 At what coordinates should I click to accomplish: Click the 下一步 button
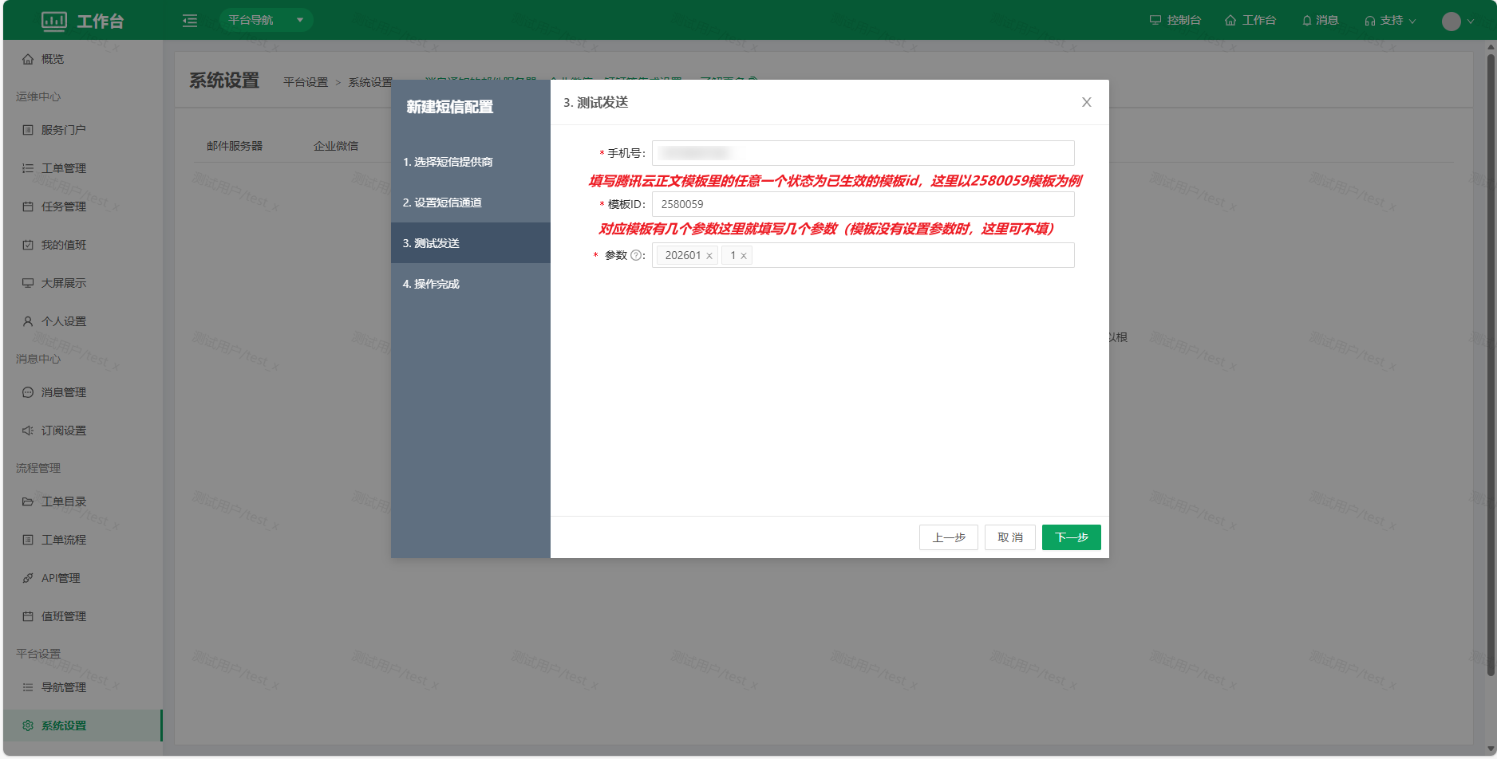(x=1071, y=537)
